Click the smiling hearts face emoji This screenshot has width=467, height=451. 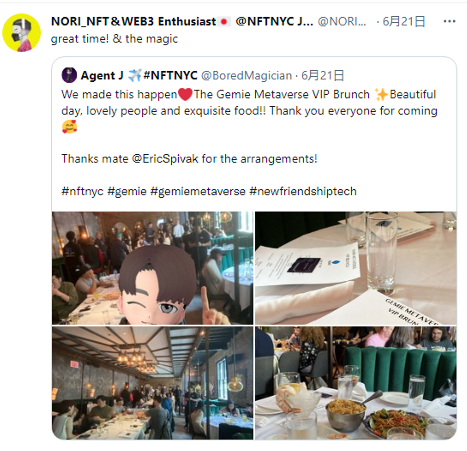point(69,127)
